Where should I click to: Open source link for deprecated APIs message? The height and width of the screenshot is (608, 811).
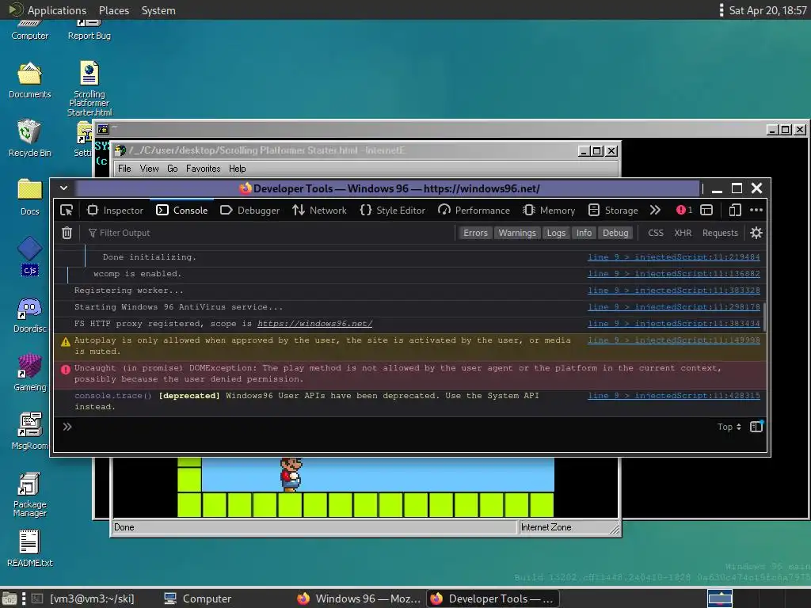coord(673,396)
